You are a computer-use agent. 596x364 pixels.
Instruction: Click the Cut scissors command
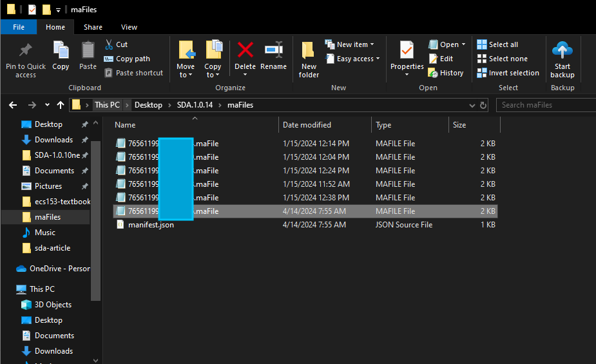[x=117, y=44]
